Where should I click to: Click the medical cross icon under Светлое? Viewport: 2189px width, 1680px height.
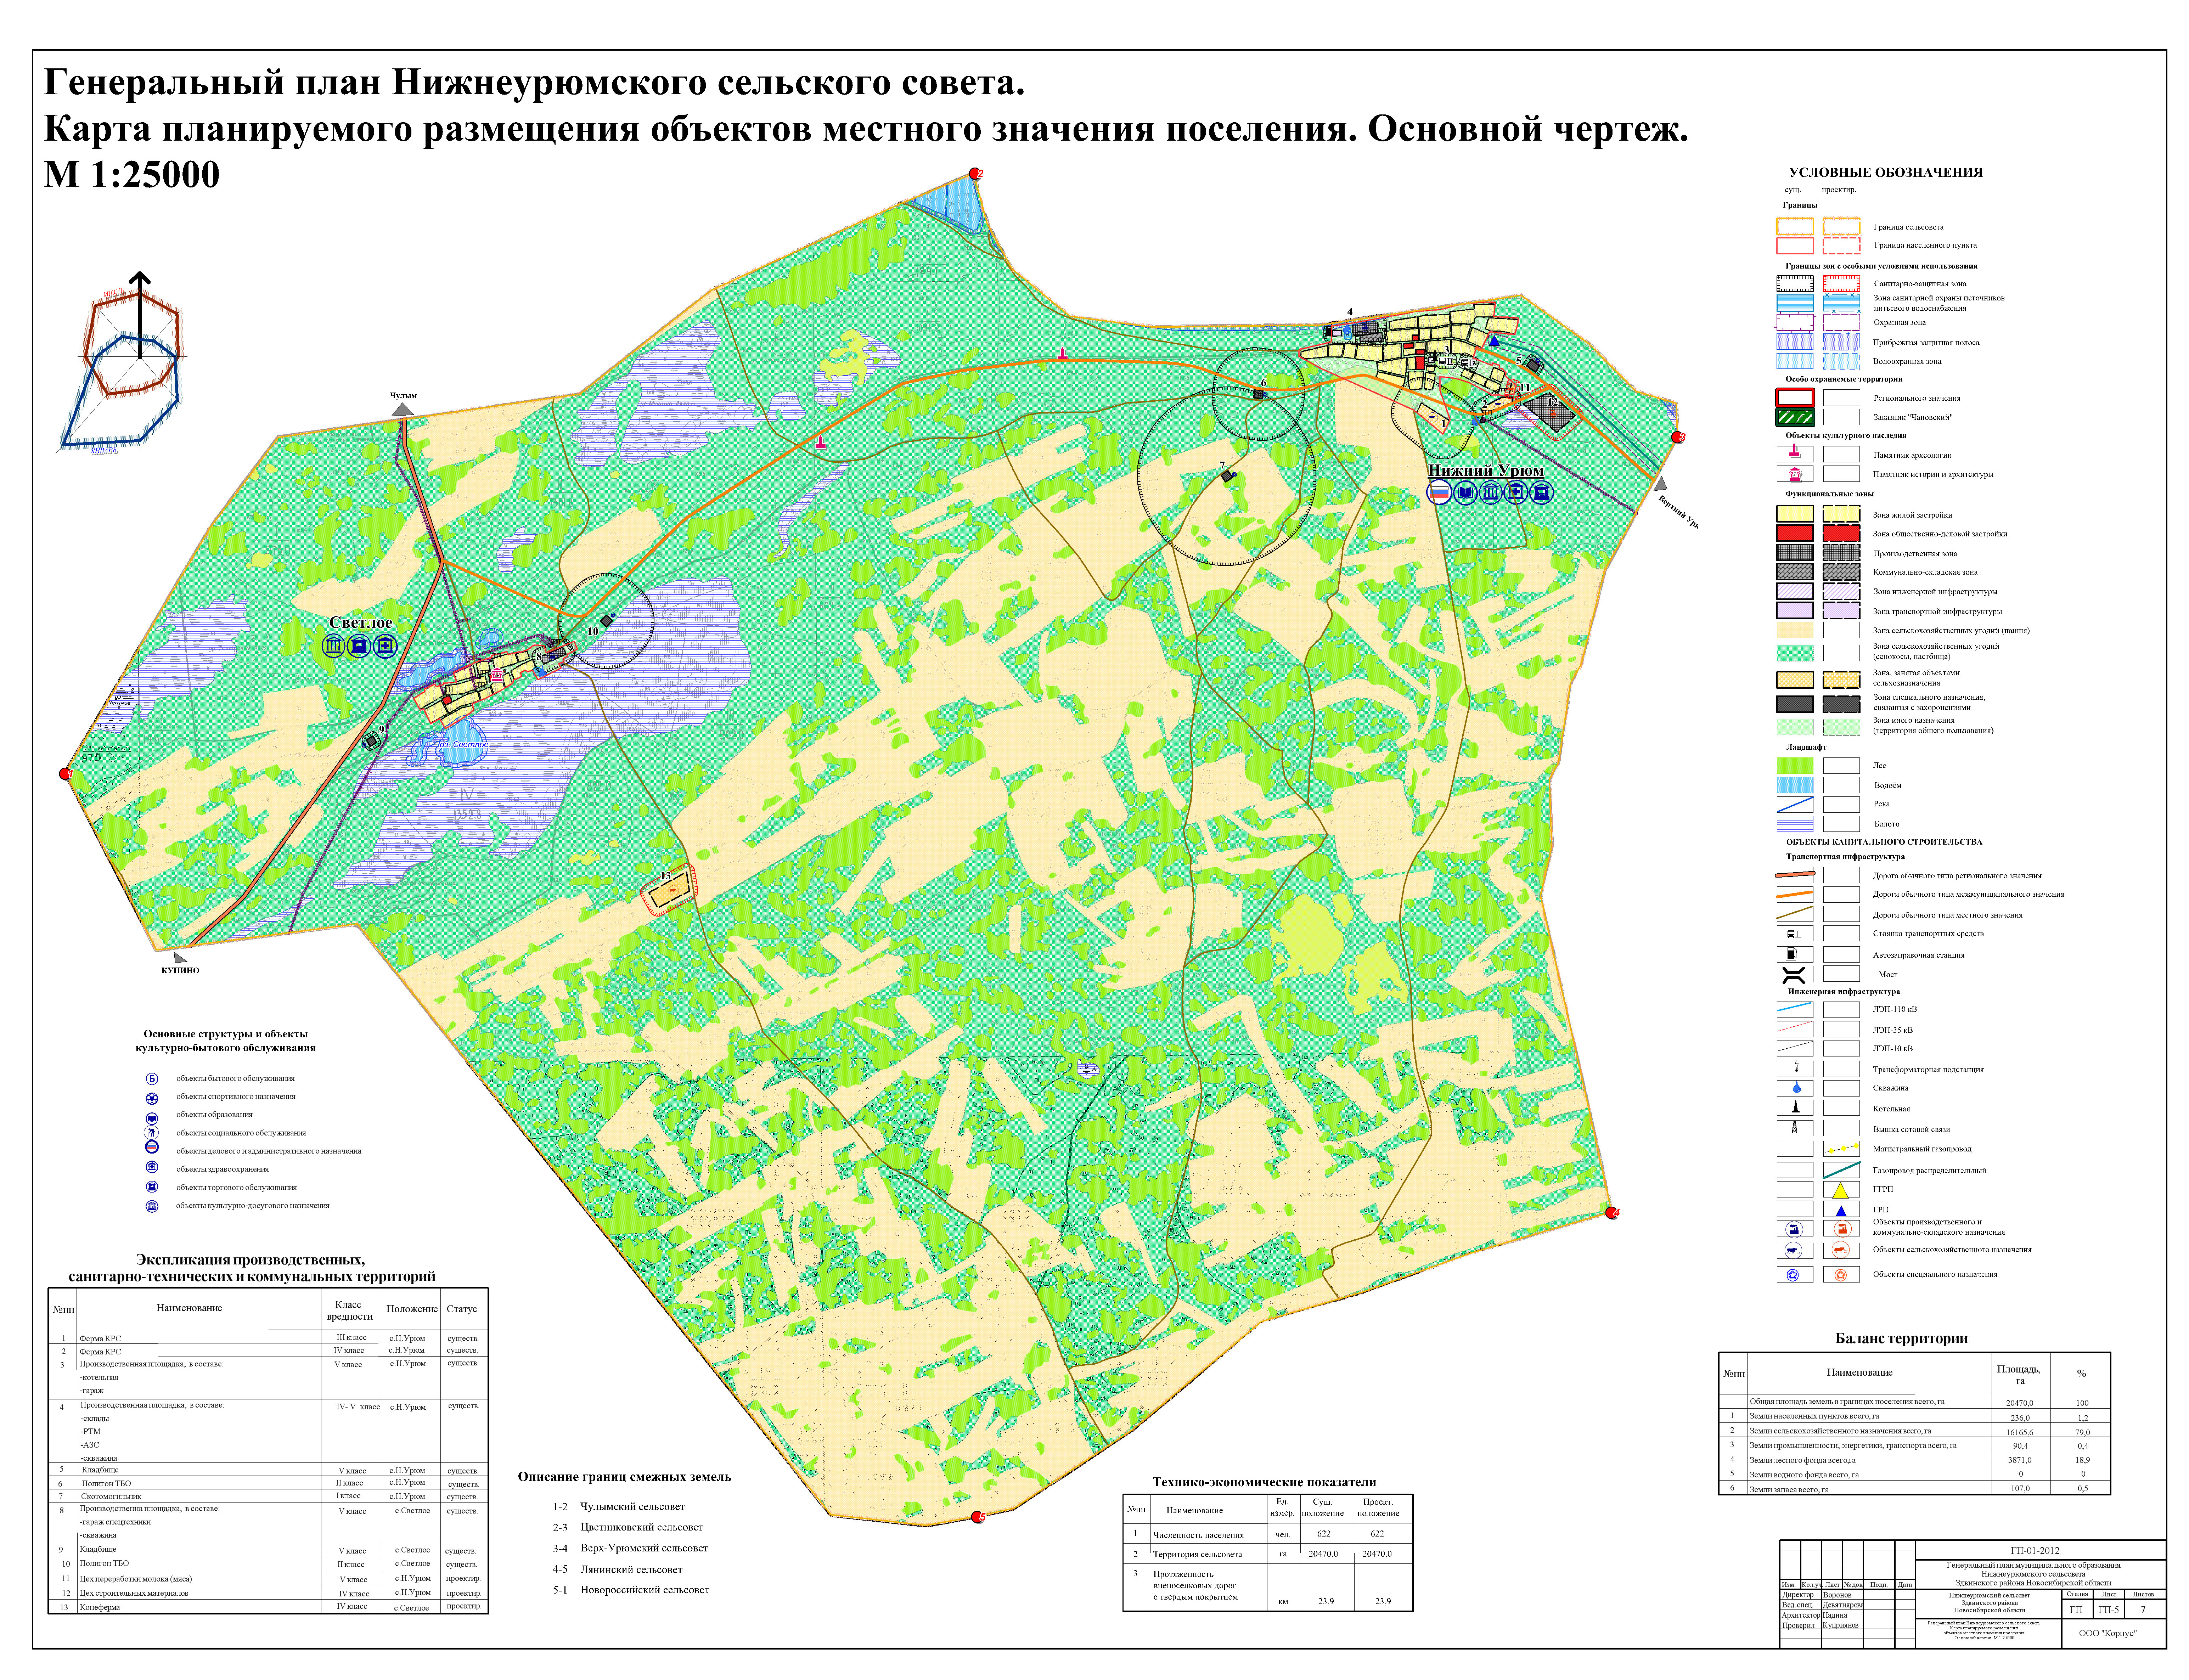[385, 646]
